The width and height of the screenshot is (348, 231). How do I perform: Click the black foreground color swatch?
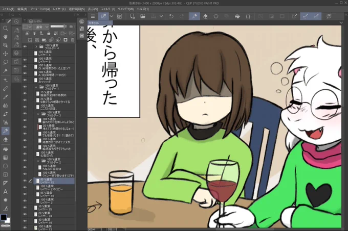[4, 217]
